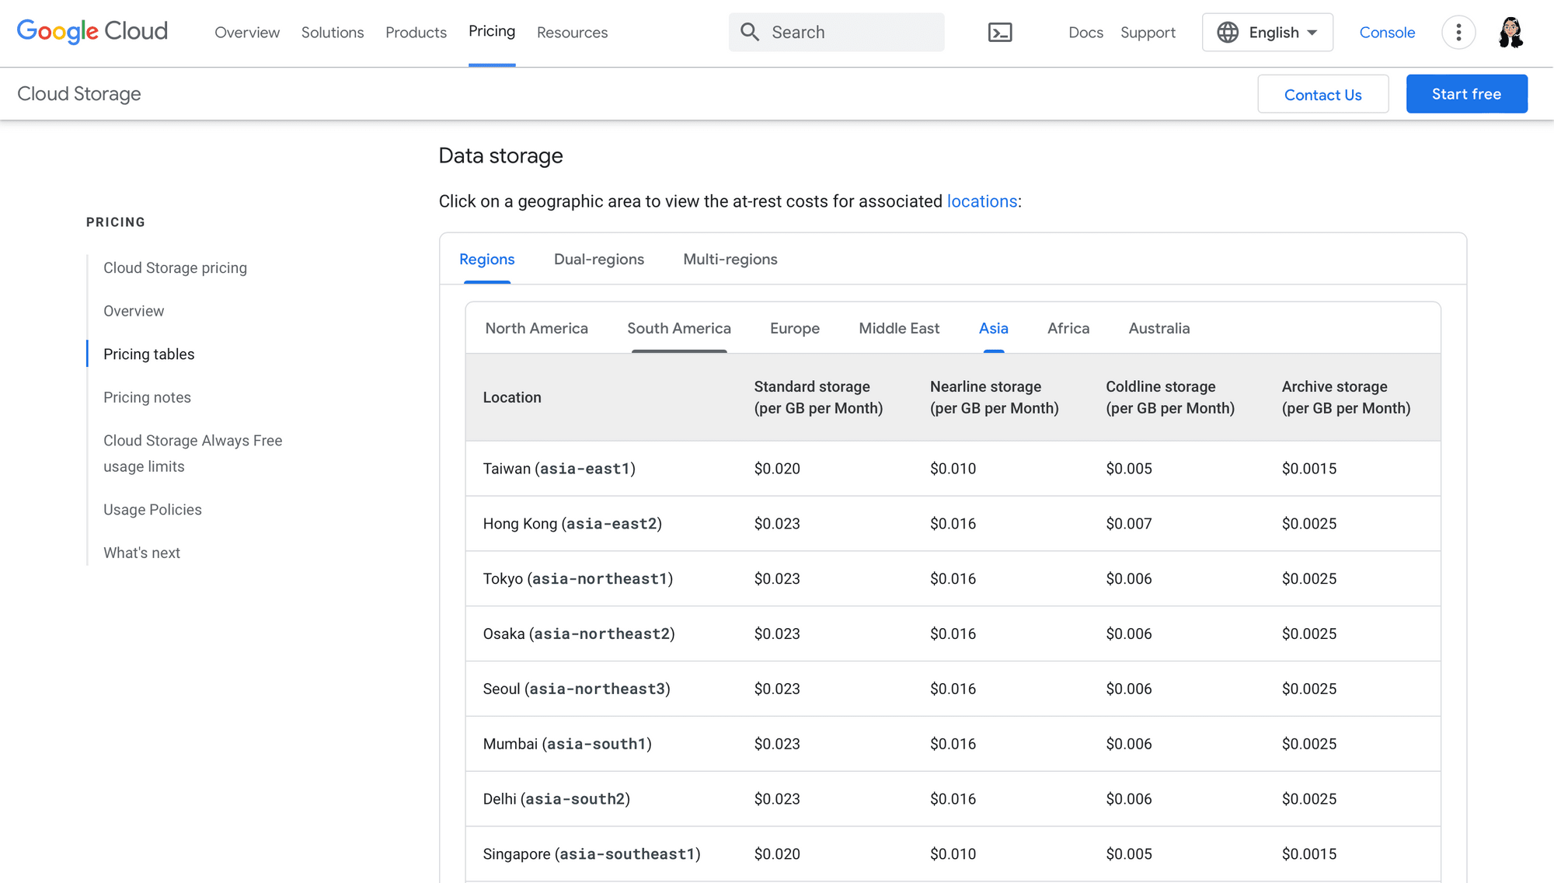
Task: Select the Africa region tab
Action: click(x=1068, y=328)
